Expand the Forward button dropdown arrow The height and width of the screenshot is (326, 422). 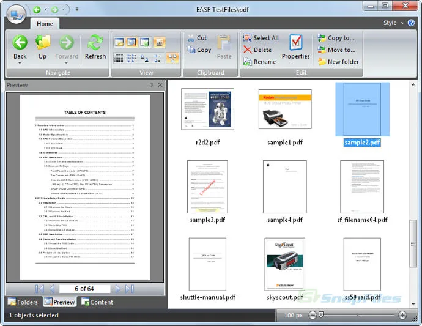pos(66,63)
